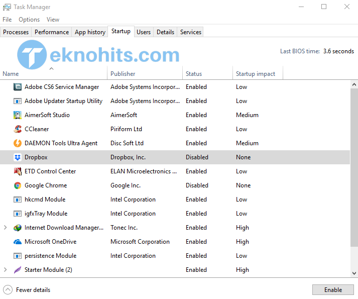Click the Enable button
This screenshot has height=299, width=358.
tap(333, 290)
